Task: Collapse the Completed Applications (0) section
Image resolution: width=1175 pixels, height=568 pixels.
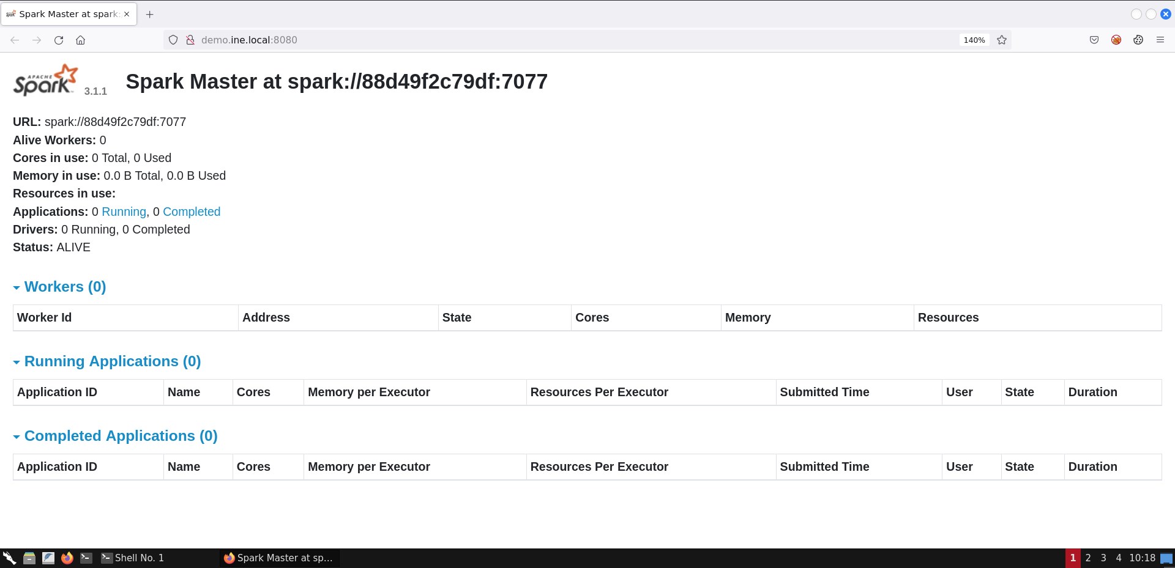Action: (x=116, y=436)
